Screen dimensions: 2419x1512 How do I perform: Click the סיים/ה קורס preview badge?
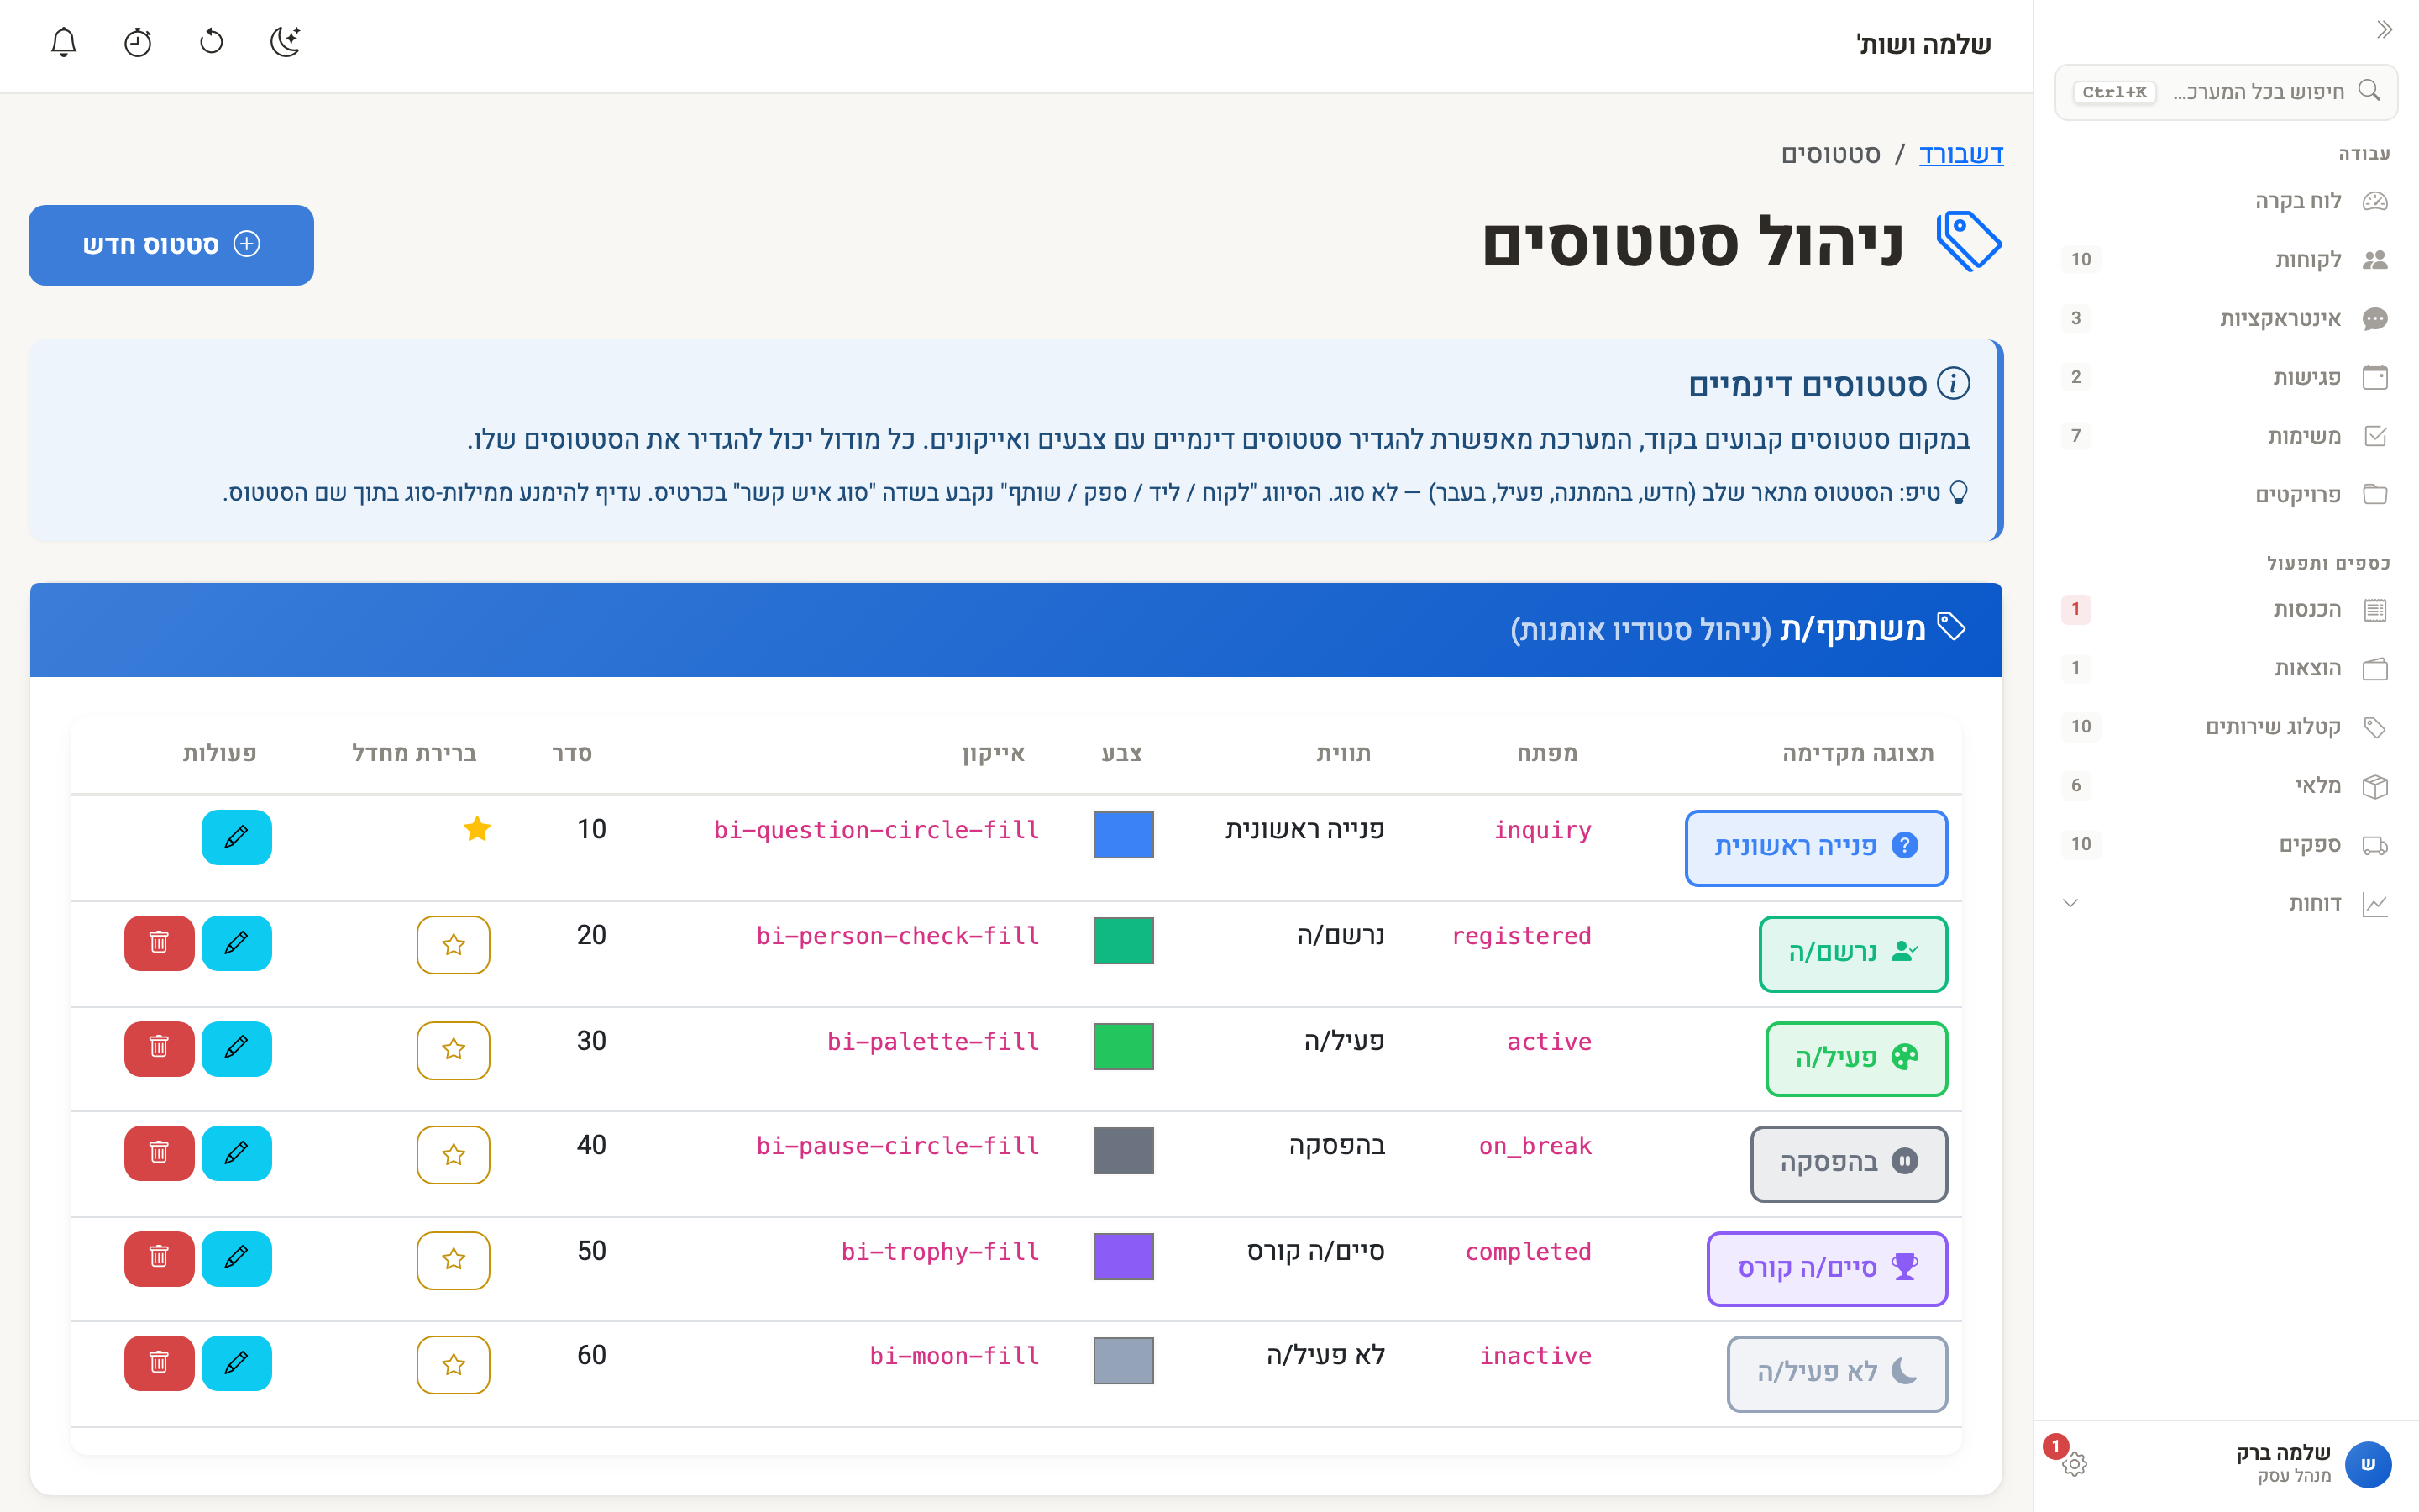1827,1269
